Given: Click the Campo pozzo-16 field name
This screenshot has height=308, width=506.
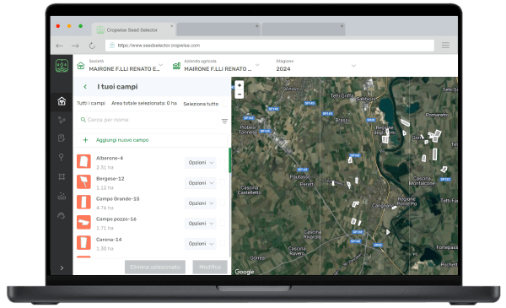Looking at the screenshot, I should point(116,219).
